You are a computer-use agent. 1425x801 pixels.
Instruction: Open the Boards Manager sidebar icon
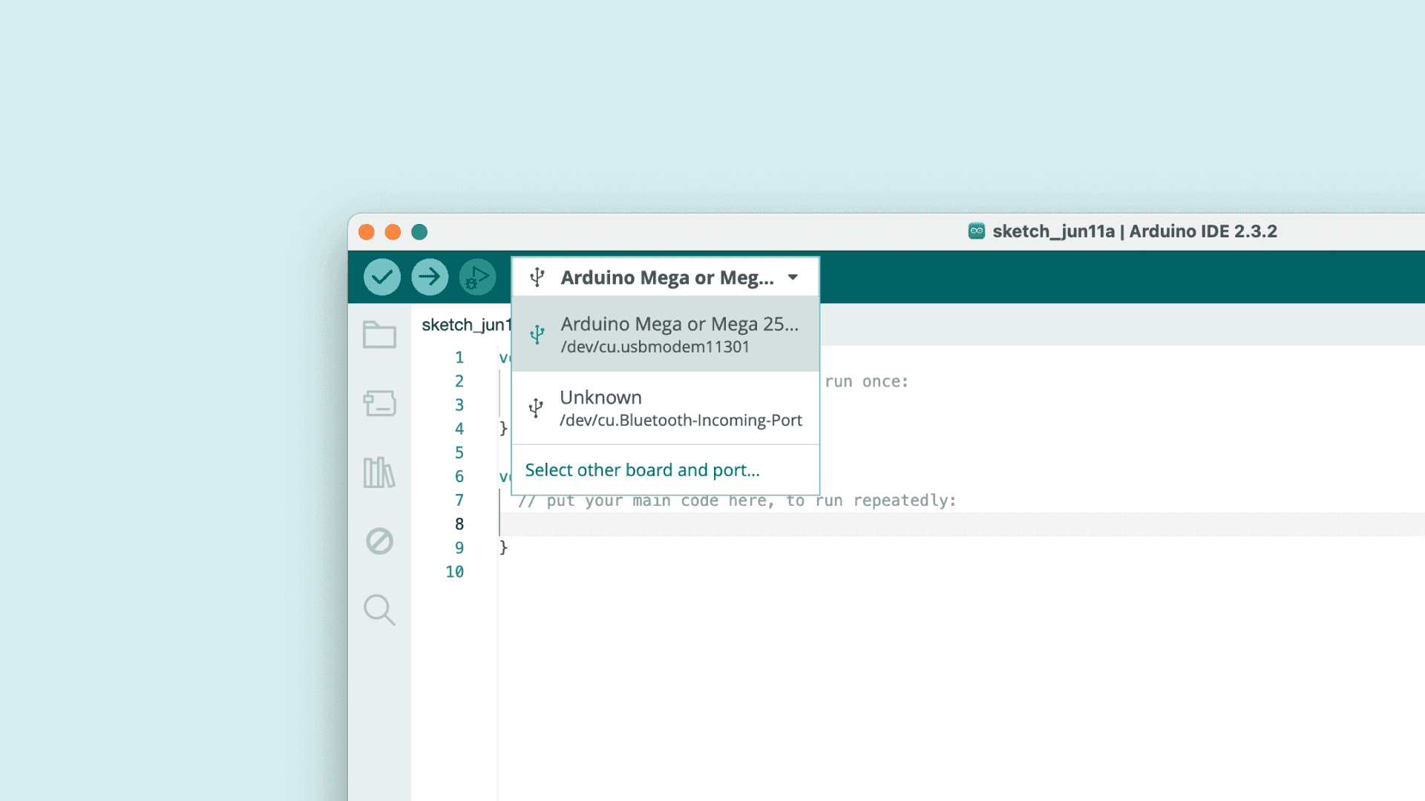coord(379,403)
